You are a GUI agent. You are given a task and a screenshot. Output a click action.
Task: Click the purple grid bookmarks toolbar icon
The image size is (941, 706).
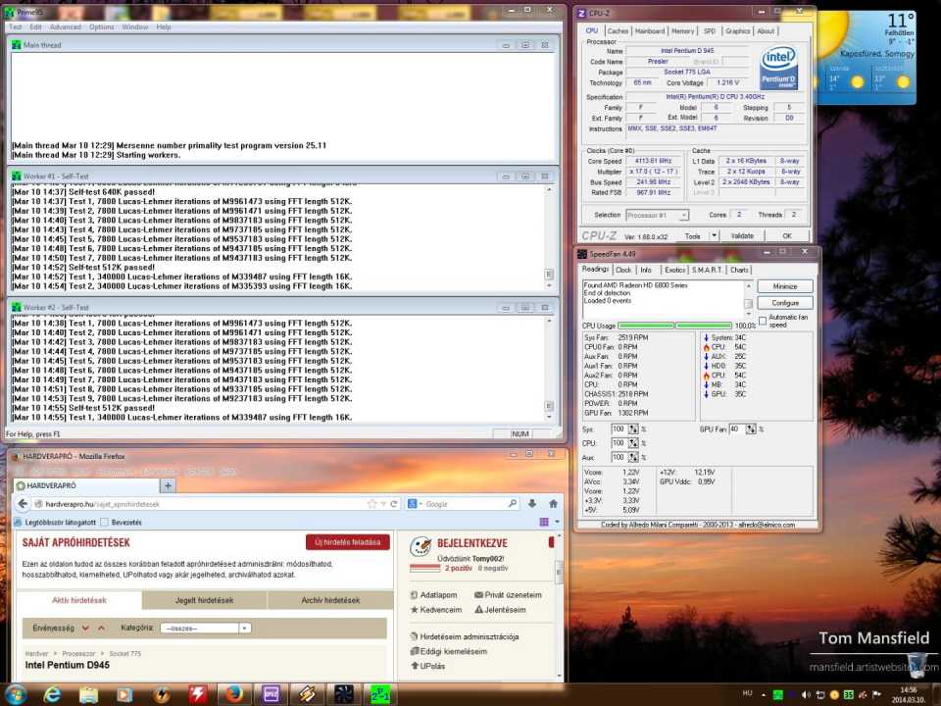coord(544,522)
